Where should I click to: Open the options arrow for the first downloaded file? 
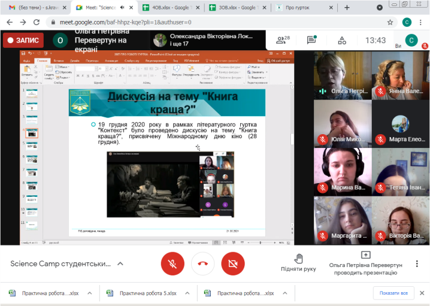pyautogui.click(x=89, y=293)
